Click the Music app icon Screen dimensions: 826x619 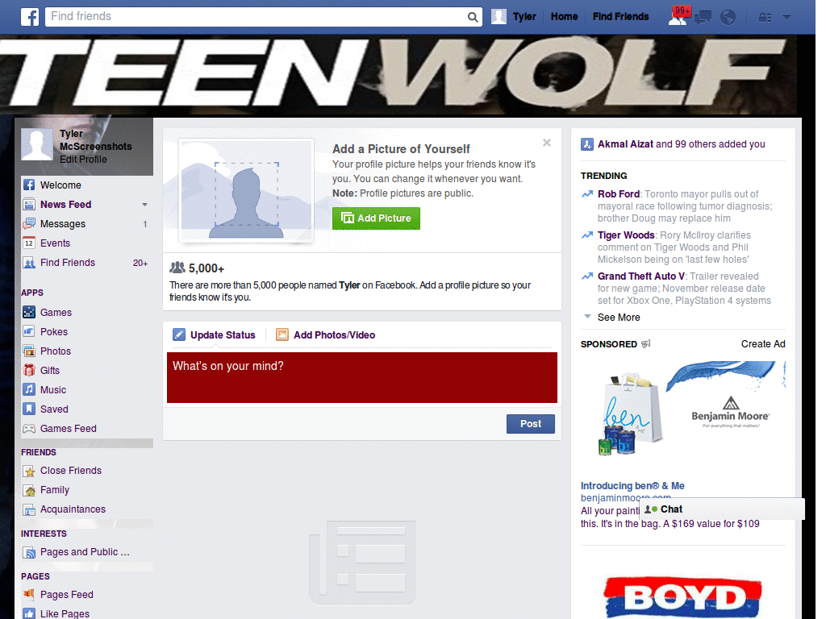point(29,389)
